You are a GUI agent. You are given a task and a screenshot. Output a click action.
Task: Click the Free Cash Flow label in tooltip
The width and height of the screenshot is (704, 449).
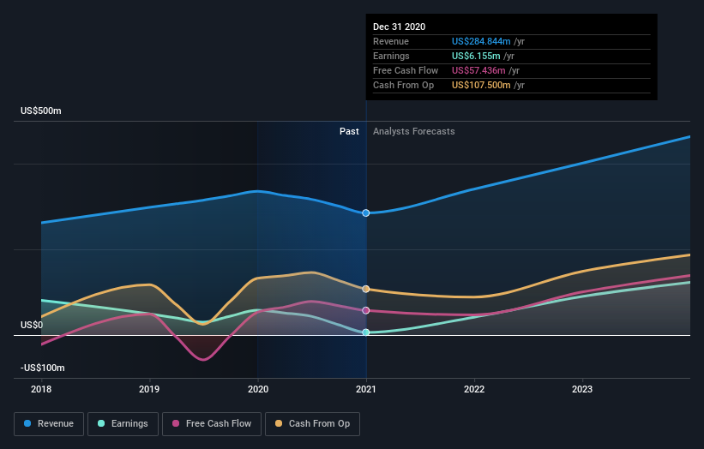point(406,70)
